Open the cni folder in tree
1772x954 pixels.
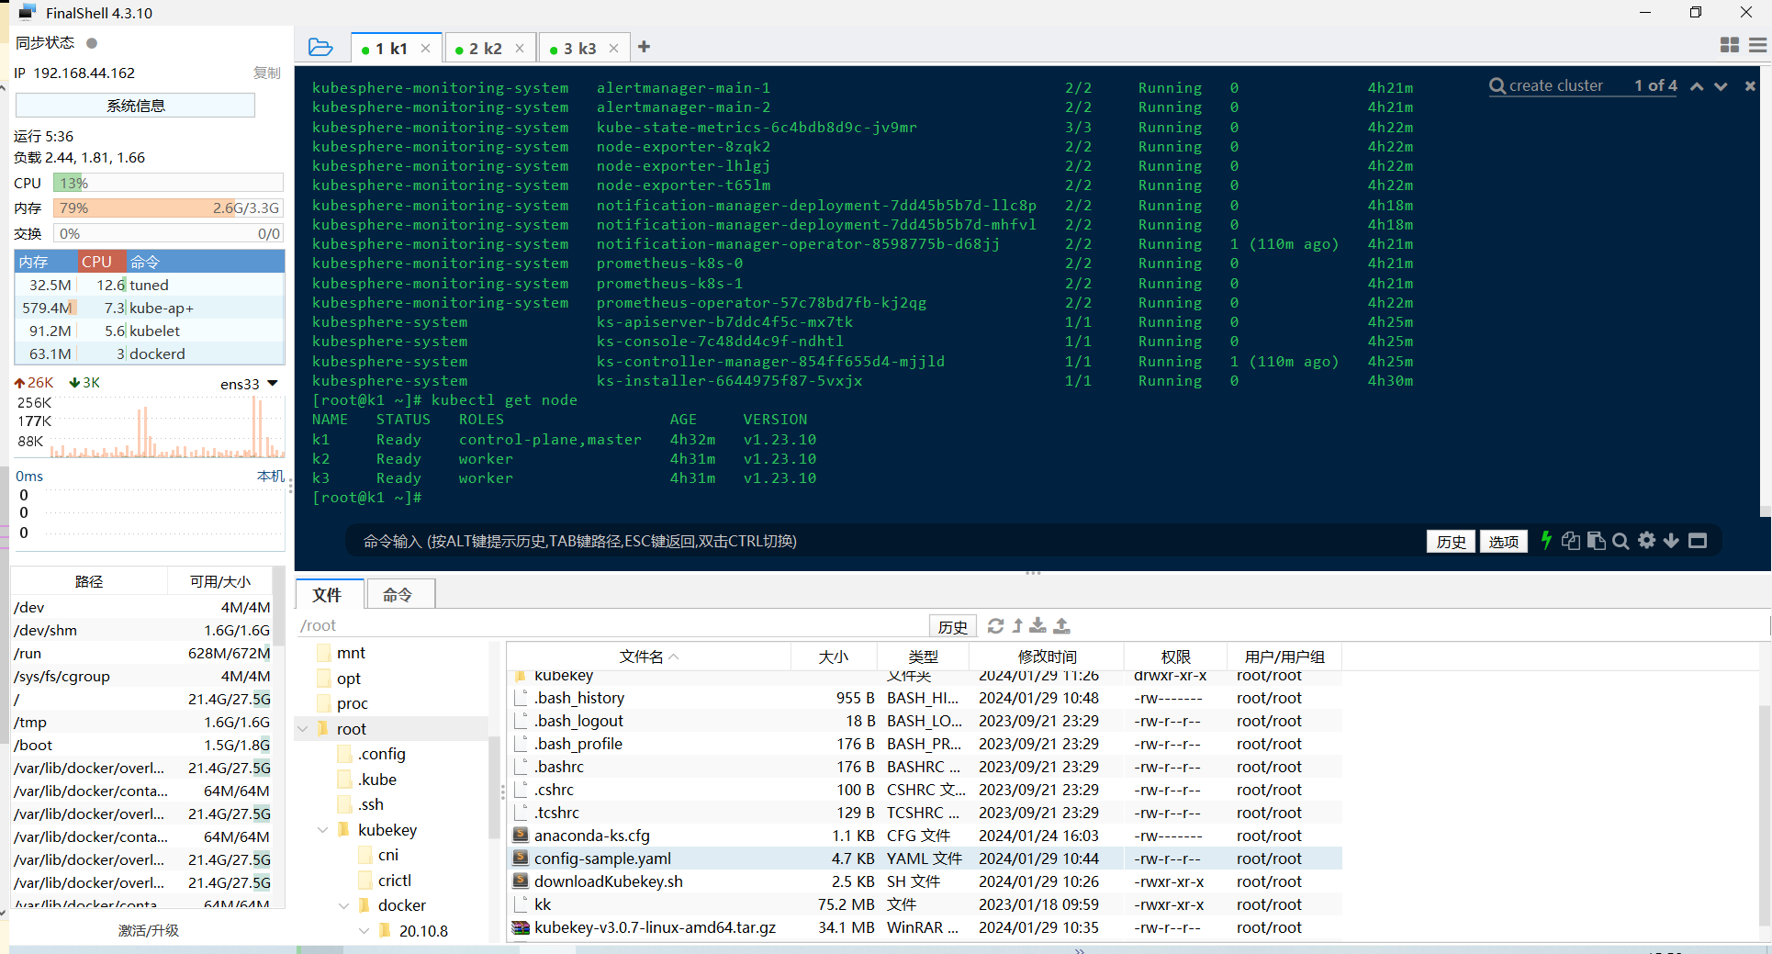388,855
